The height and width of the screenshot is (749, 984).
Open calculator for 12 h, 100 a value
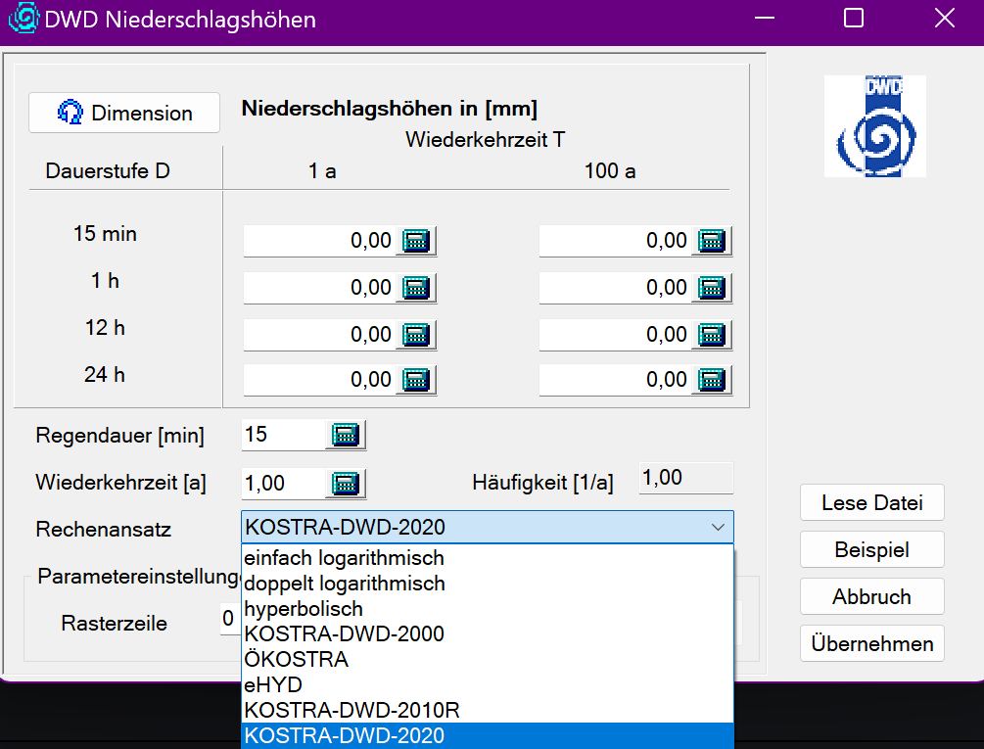[x=712, y=335]
